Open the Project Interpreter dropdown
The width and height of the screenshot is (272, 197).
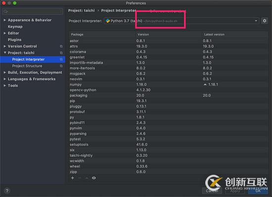click(181, 21)
